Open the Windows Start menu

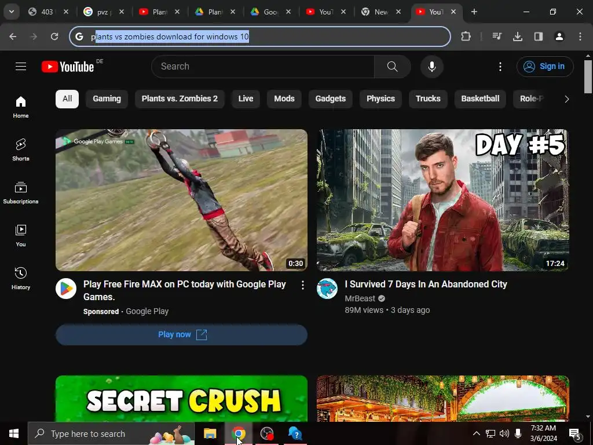point(14,433)
